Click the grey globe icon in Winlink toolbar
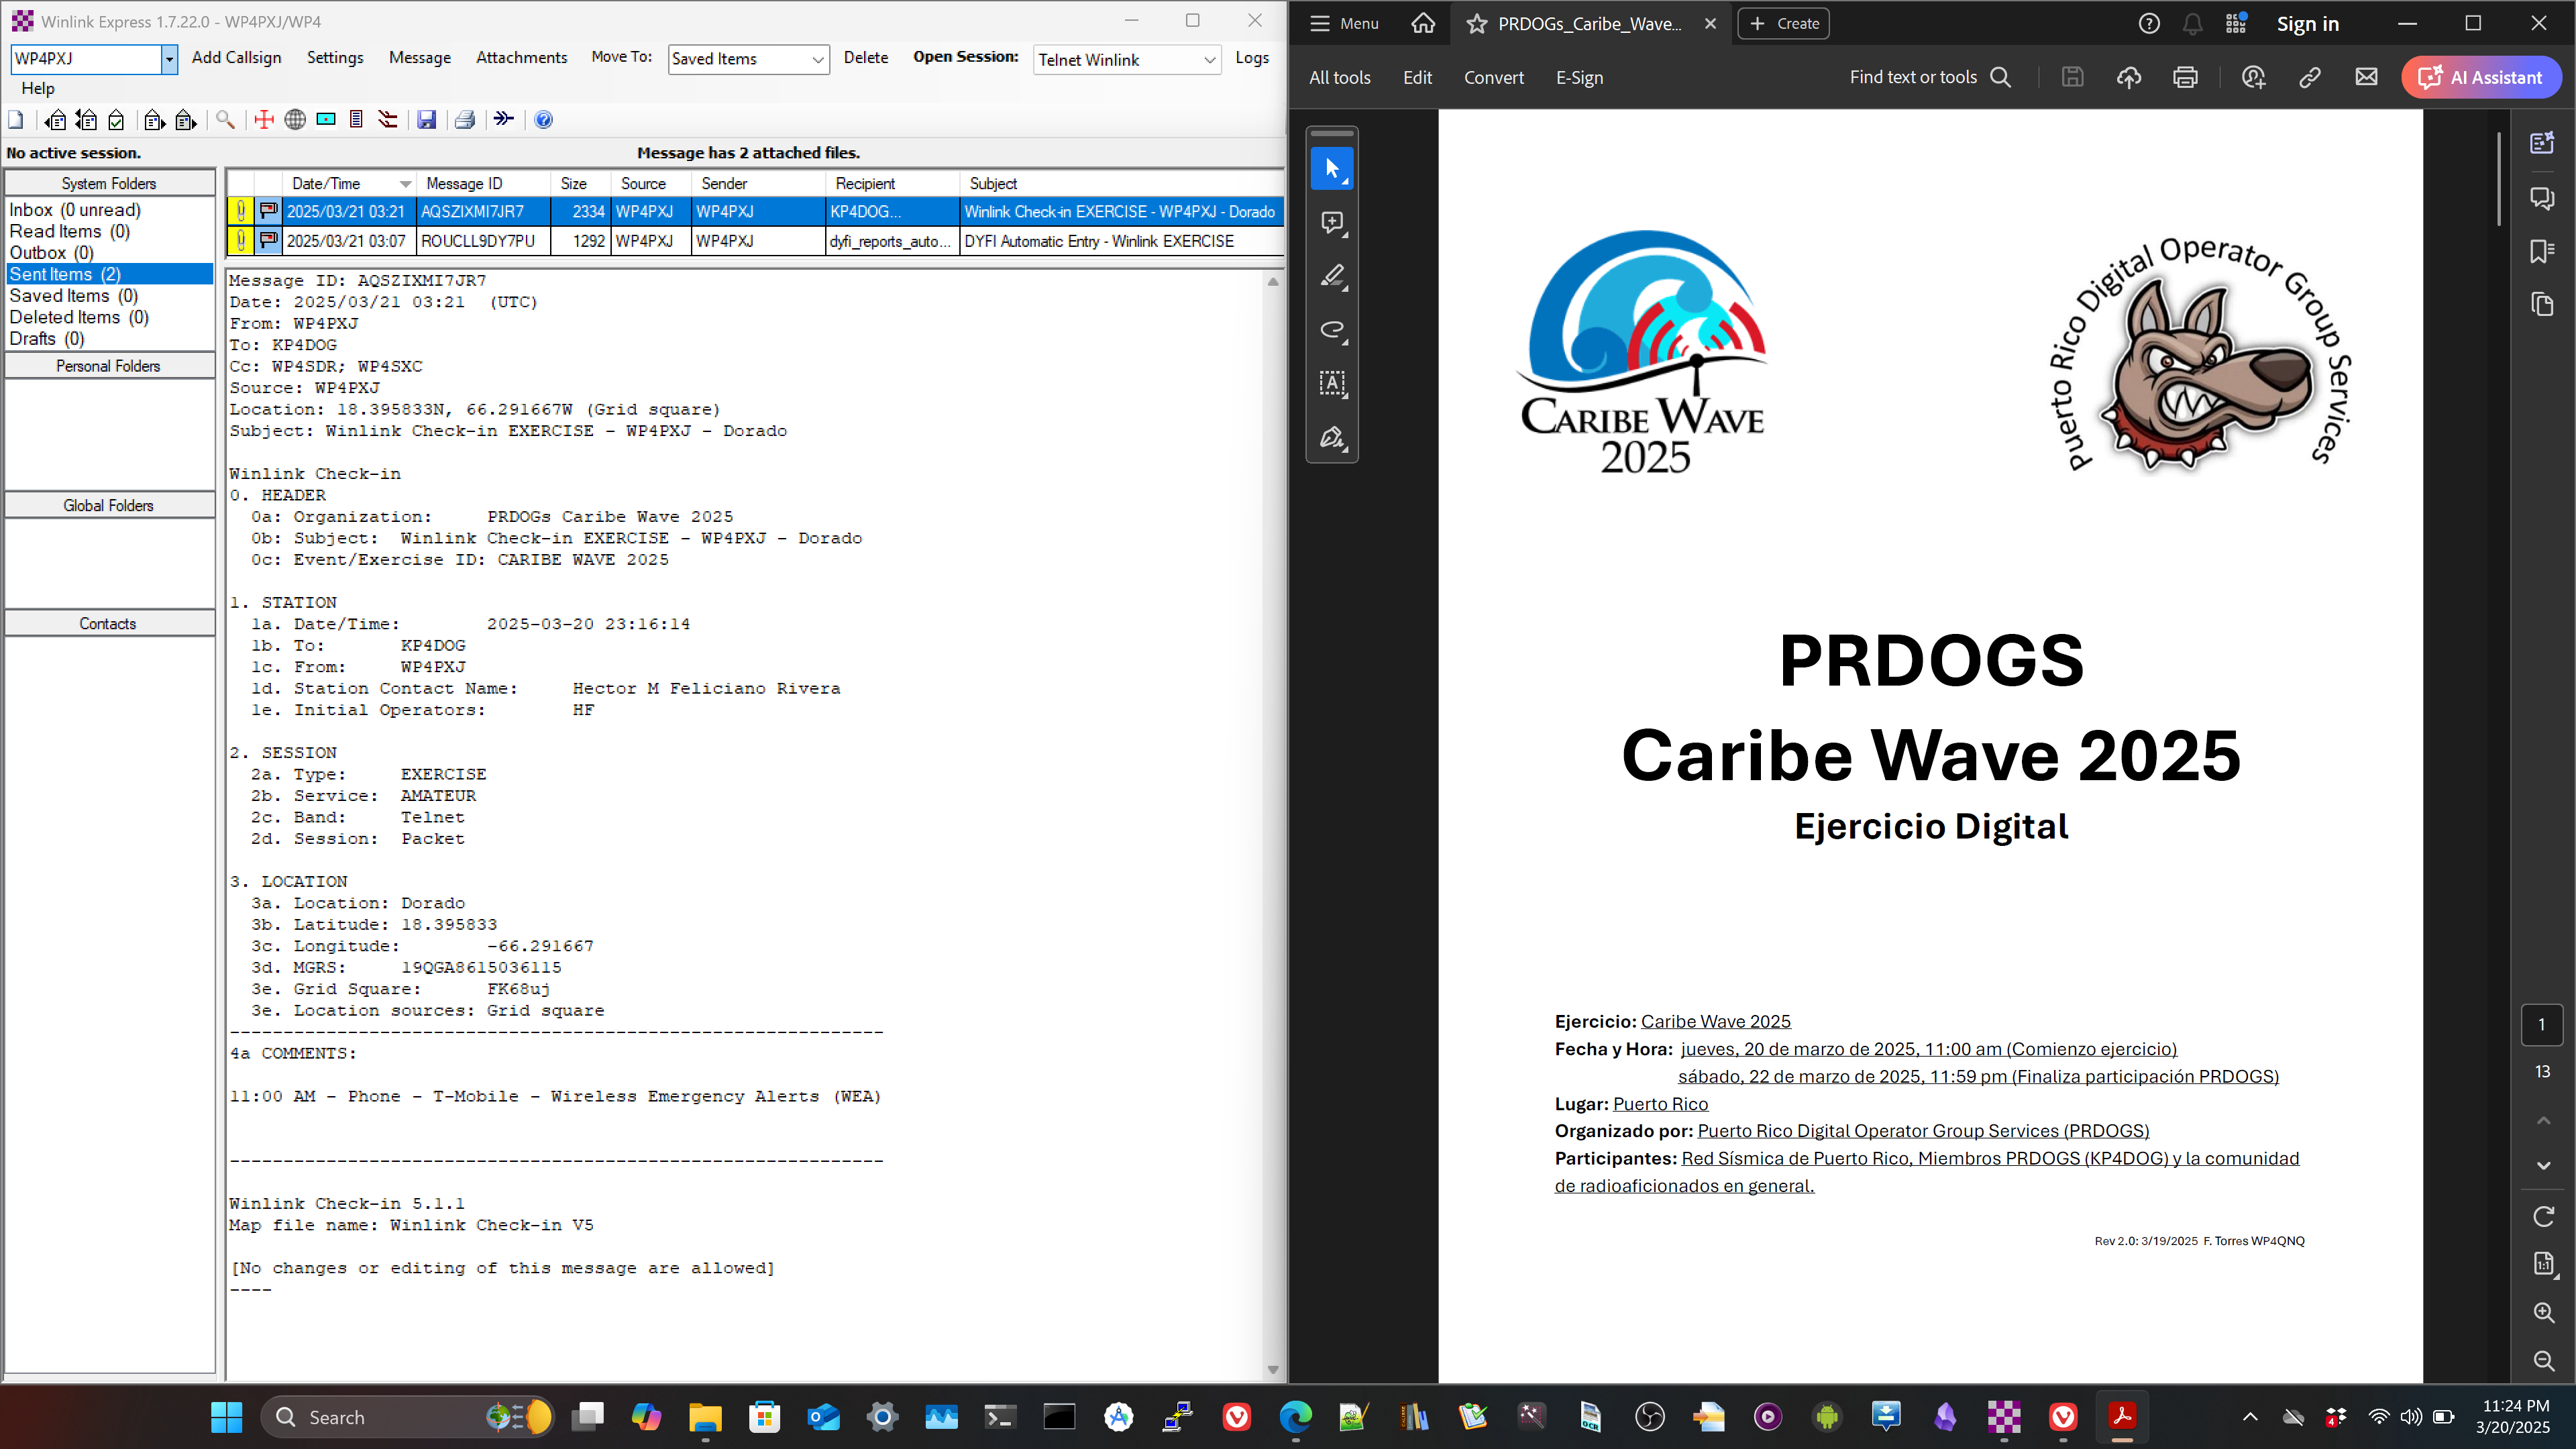The width and height of the screenshot is (2576, 1449). tap(295, 120)
